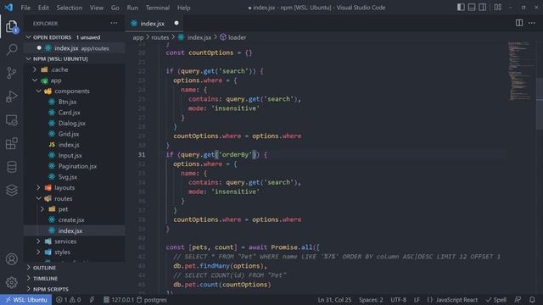
Task: Click the code minimap overview
Action: tap(519, 71)
